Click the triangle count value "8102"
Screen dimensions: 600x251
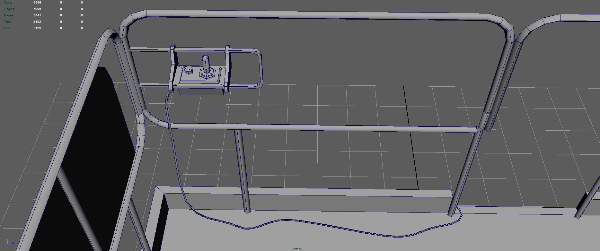click(37, 22)
